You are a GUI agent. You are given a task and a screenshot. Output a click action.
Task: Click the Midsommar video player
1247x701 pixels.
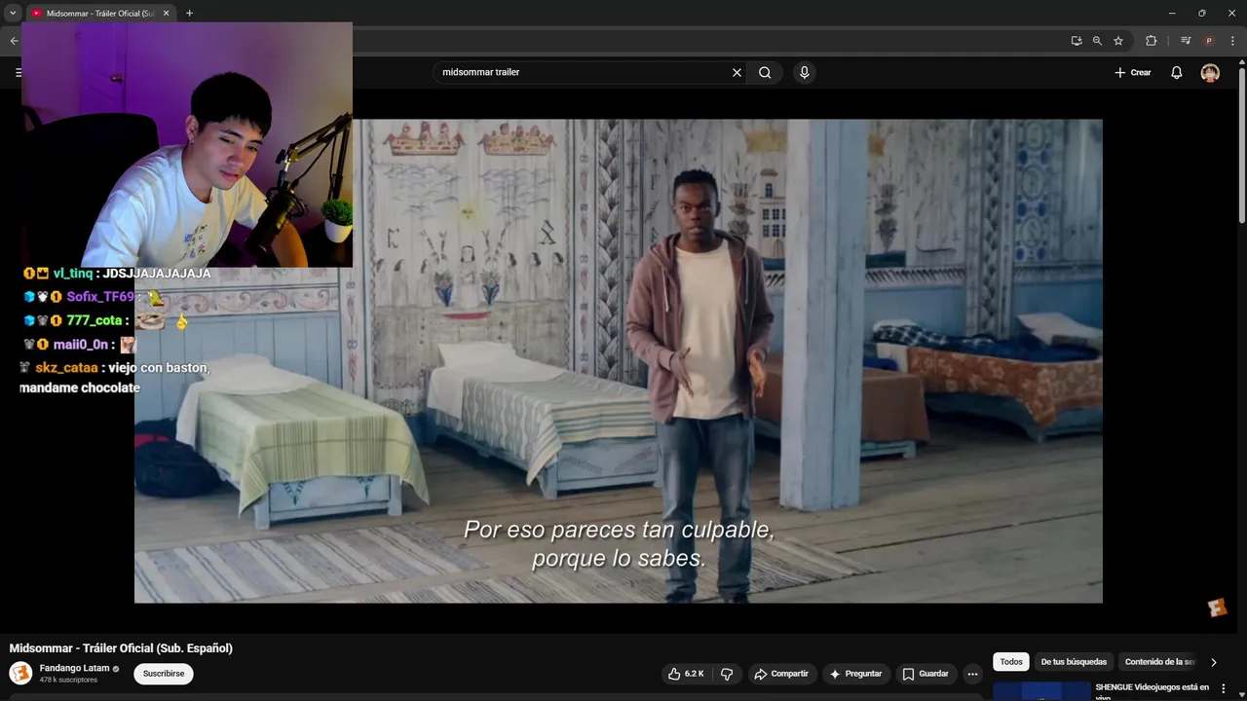click(x=618, y=361)
